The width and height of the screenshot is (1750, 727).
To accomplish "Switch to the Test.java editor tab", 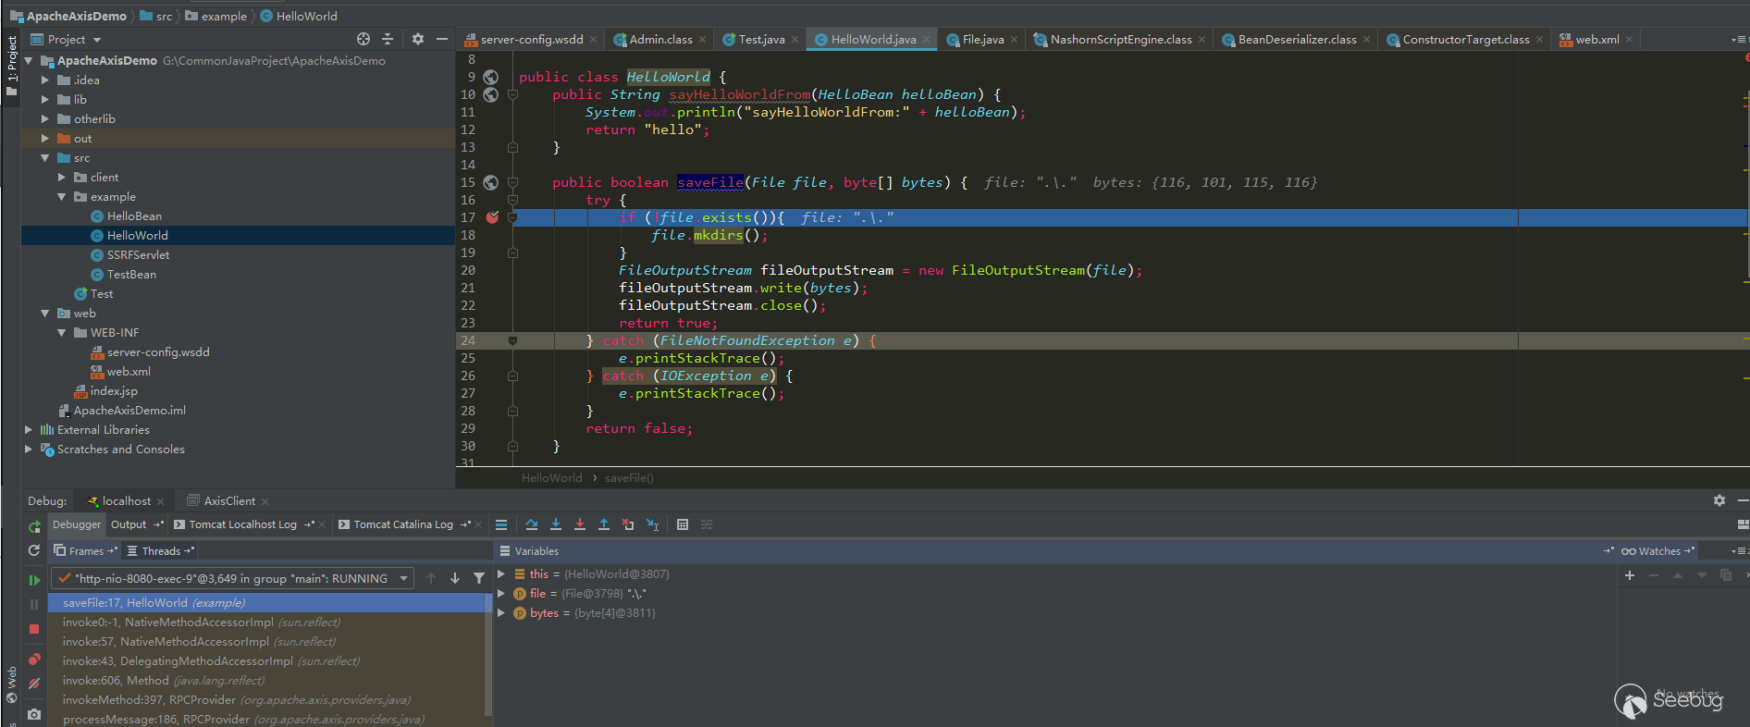I will click(x=760, y=39).
